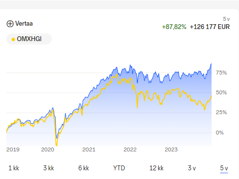This screenshot has width=239, height=179.
Task: Click the 0% axis label
Action: tap(220, 133)
